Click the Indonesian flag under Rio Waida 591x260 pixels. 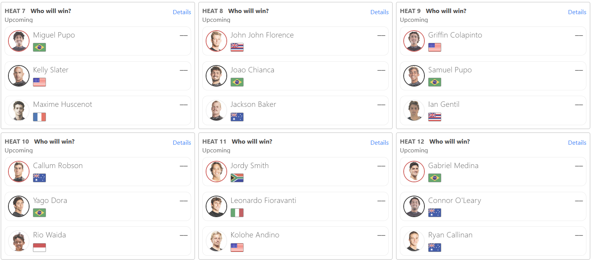[39, 247]
